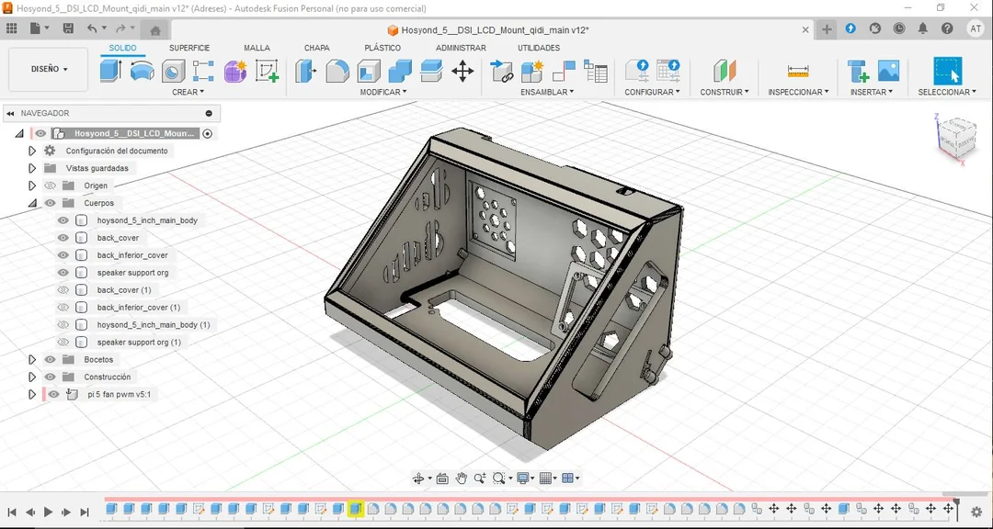Click the yellow highlighted timeline feature
Image resolution: width=993 pixels, height=529 pixels.
point(356,509)
